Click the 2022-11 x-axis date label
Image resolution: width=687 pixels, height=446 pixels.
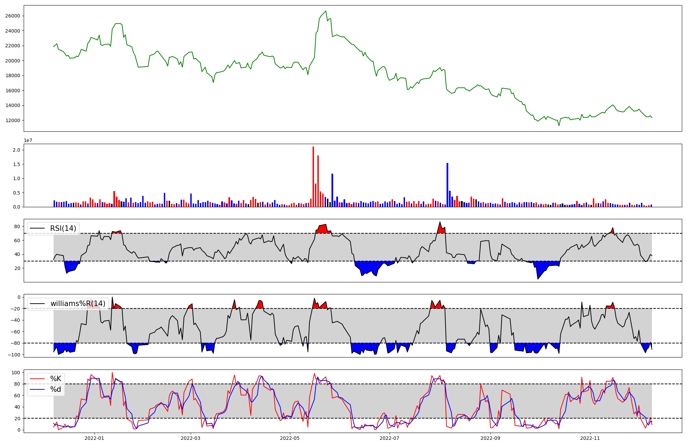(x=590, y=438)
